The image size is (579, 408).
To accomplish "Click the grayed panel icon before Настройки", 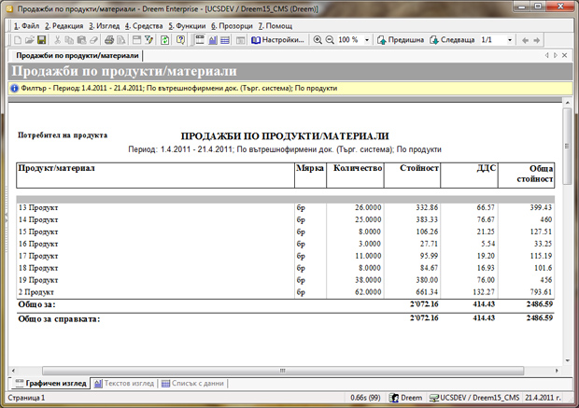I will [240, 40].
